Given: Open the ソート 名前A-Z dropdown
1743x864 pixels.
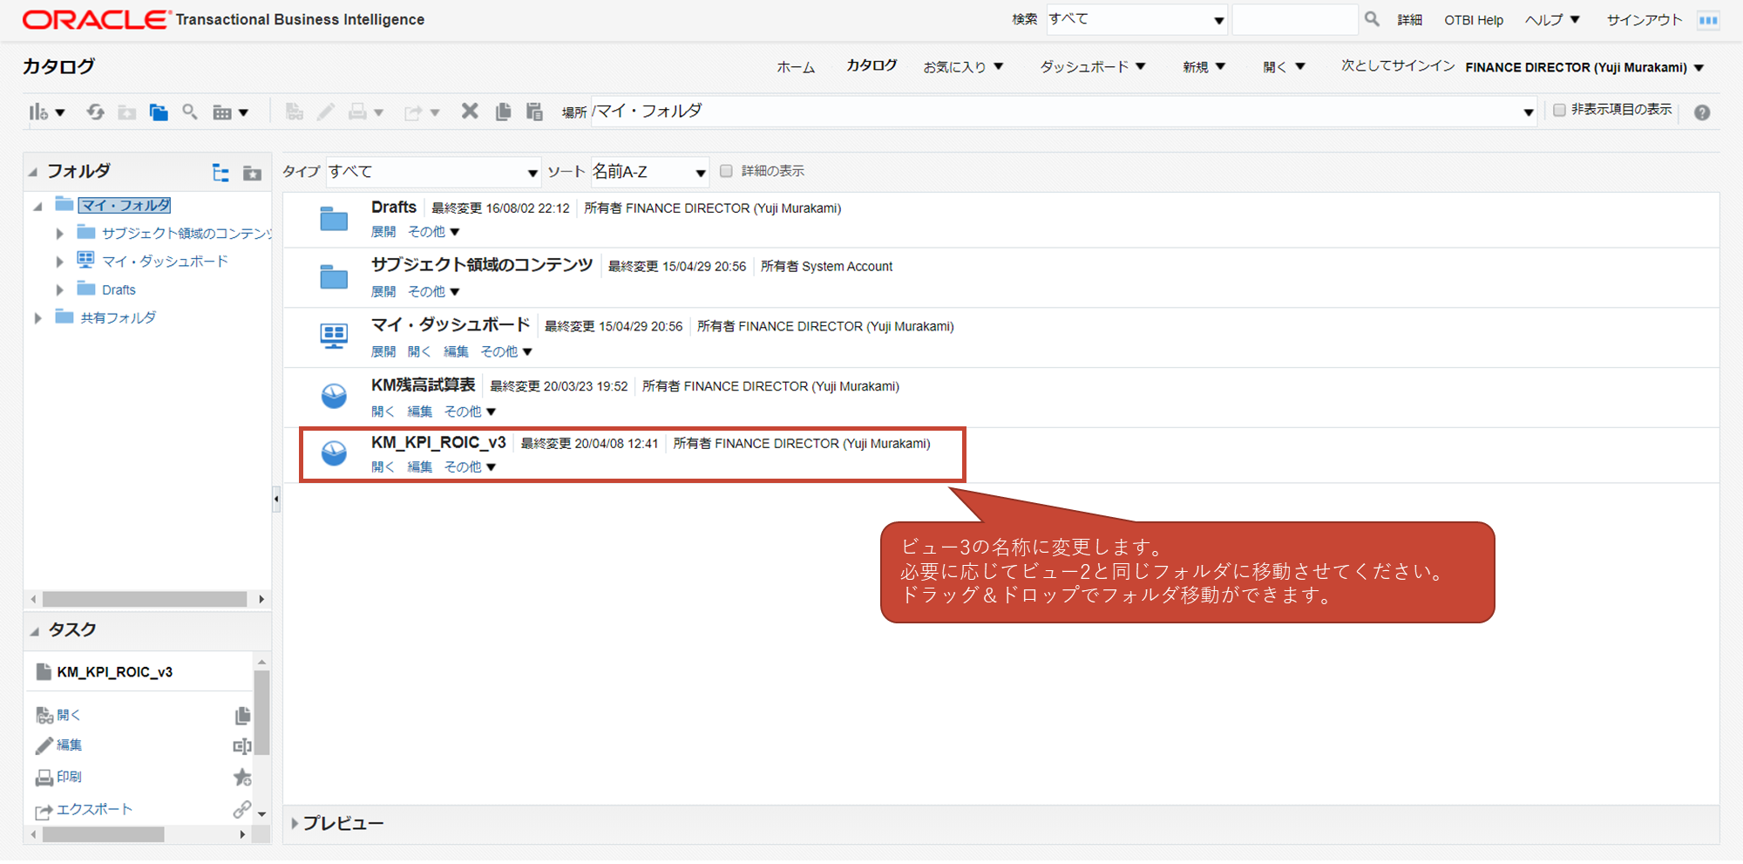Looking at the screenshot, I should pyautogui.click(x=649, y=172).
